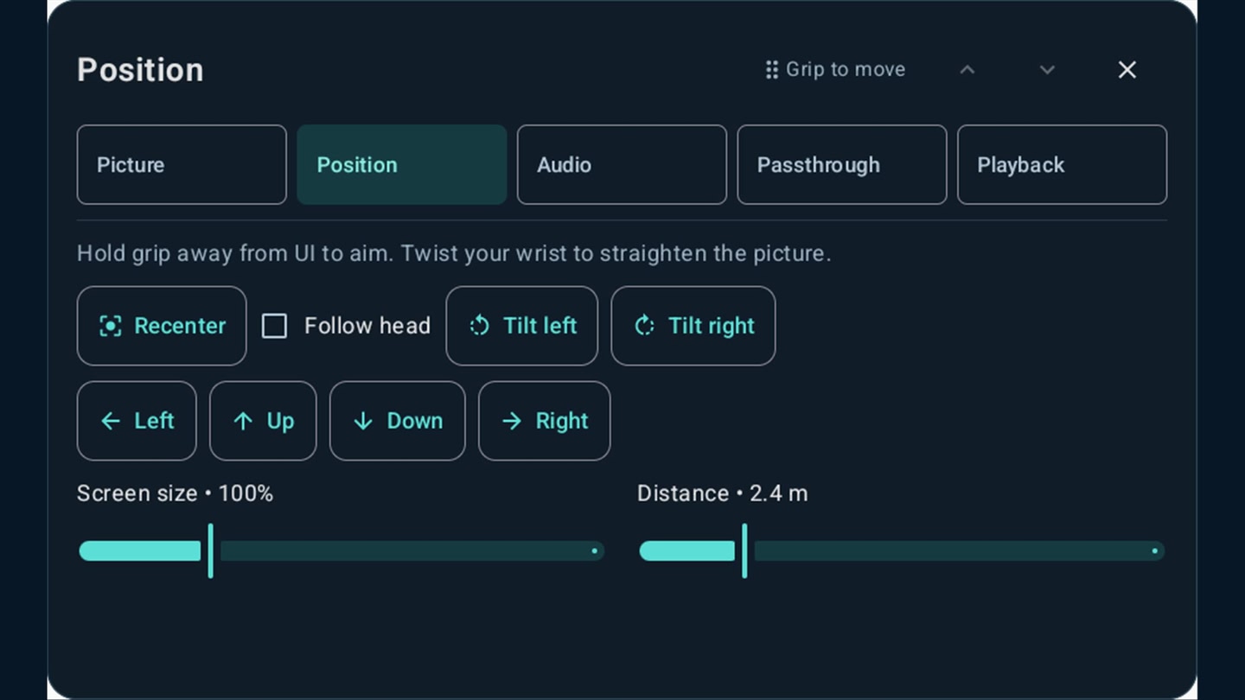The image size is (1245, 700).
Task: Open the Playback tab
Action: coord(1062,165)
